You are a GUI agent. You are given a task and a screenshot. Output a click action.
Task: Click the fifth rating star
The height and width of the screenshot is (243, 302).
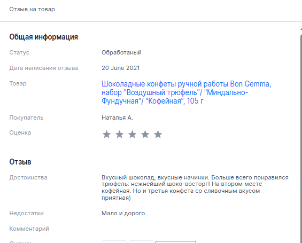coord(158,134)
